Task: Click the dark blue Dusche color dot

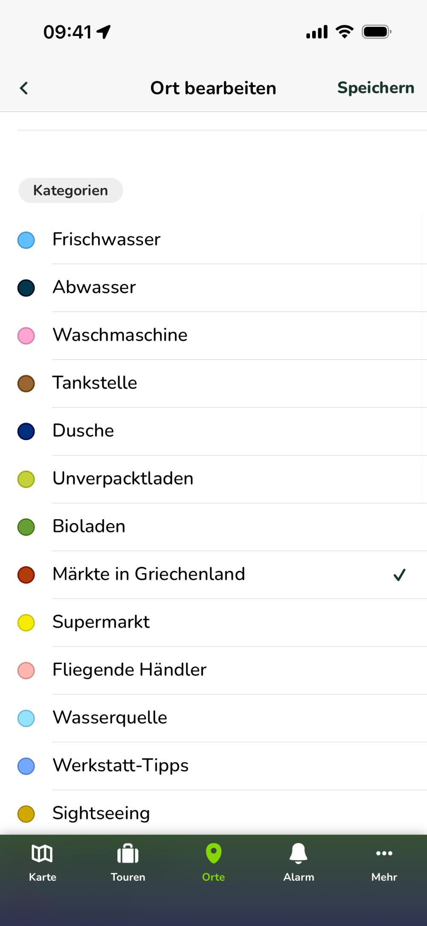Action: tap(26, 431)
